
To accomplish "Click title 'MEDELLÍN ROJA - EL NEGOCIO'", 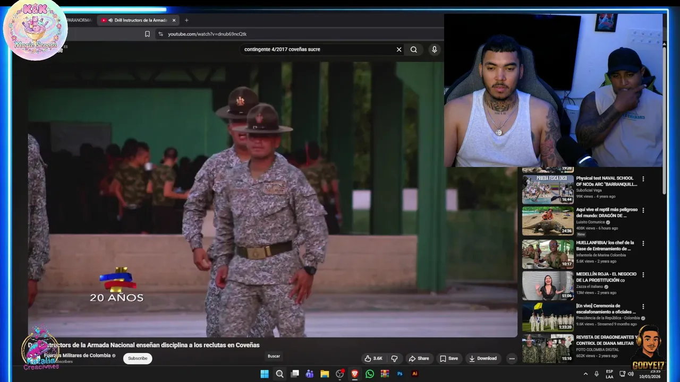I will coord(606,277).
